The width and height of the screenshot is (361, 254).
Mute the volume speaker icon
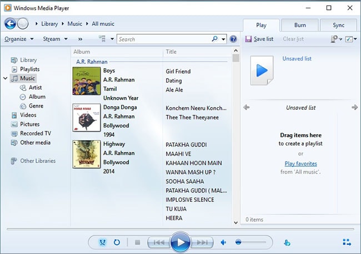click(223, 242)
